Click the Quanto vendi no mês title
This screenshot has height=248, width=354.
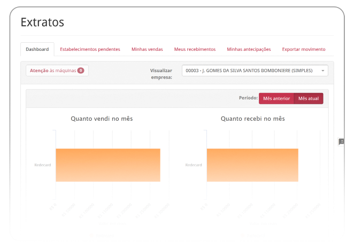point(102,119)
